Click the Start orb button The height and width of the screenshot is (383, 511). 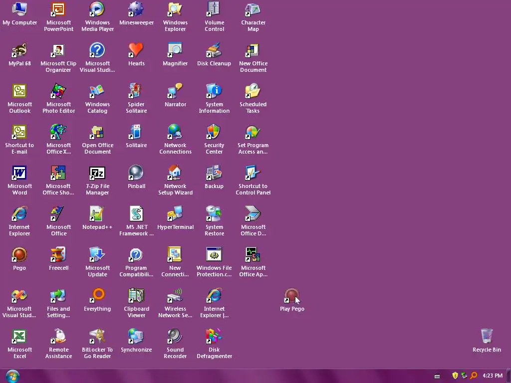pyautogui.click(x=12, y=376)
